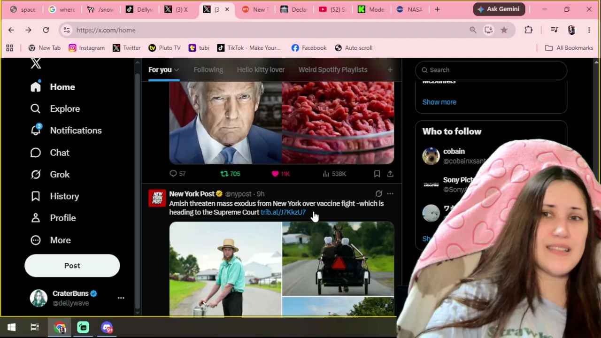Switch to the NASA browser tab
The height and width of the screenshot is (338, 601).
coord(409,9)
